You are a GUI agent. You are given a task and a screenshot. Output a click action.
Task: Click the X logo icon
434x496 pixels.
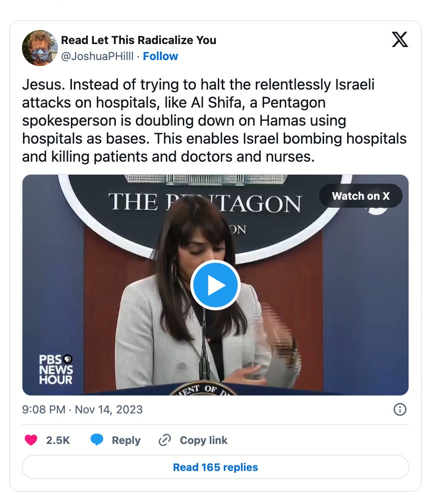400,40
